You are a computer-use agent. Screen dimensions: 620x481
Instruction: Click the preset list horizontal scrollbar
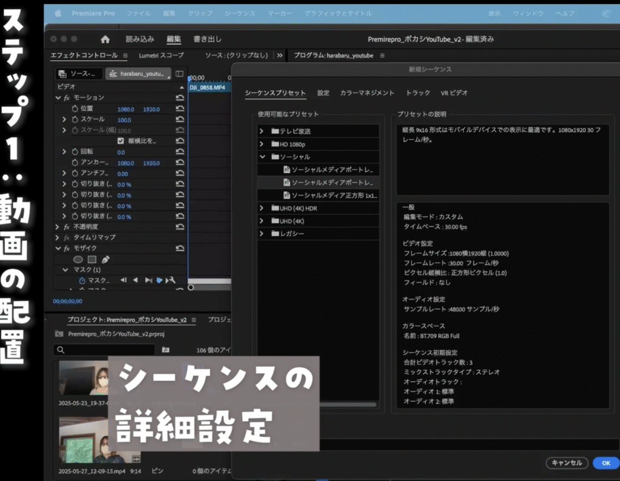(348, 405)
